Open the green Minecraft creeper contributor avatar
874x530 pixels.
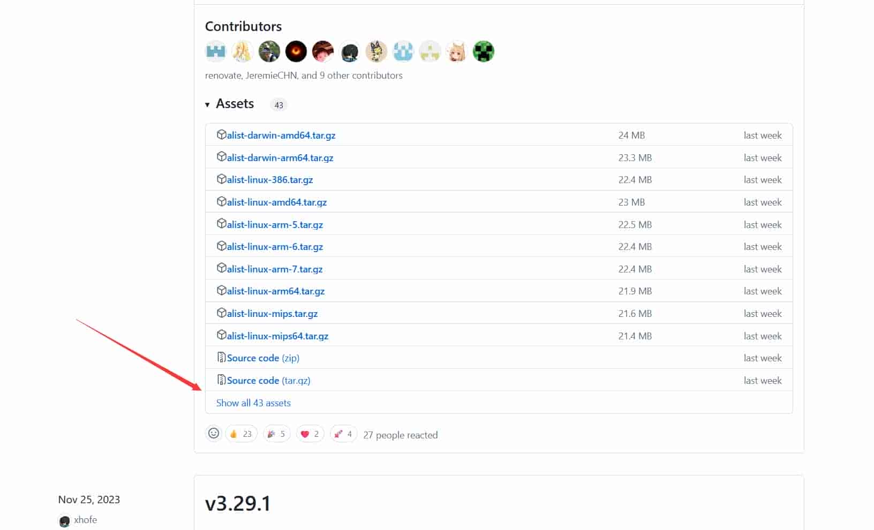point(484,51)
